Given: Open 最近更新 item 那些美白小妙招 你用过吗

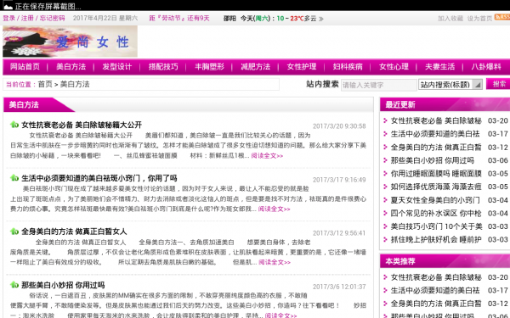Looking at the screenshot, I should pos(433,160).
